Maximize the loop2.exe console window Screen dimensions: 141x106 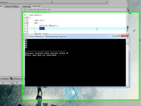(119, 36)
